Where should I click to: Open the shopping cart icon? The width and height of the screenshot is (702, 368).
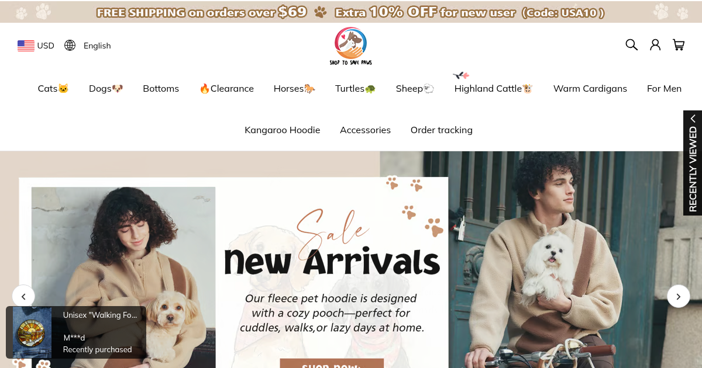point(679,45)
